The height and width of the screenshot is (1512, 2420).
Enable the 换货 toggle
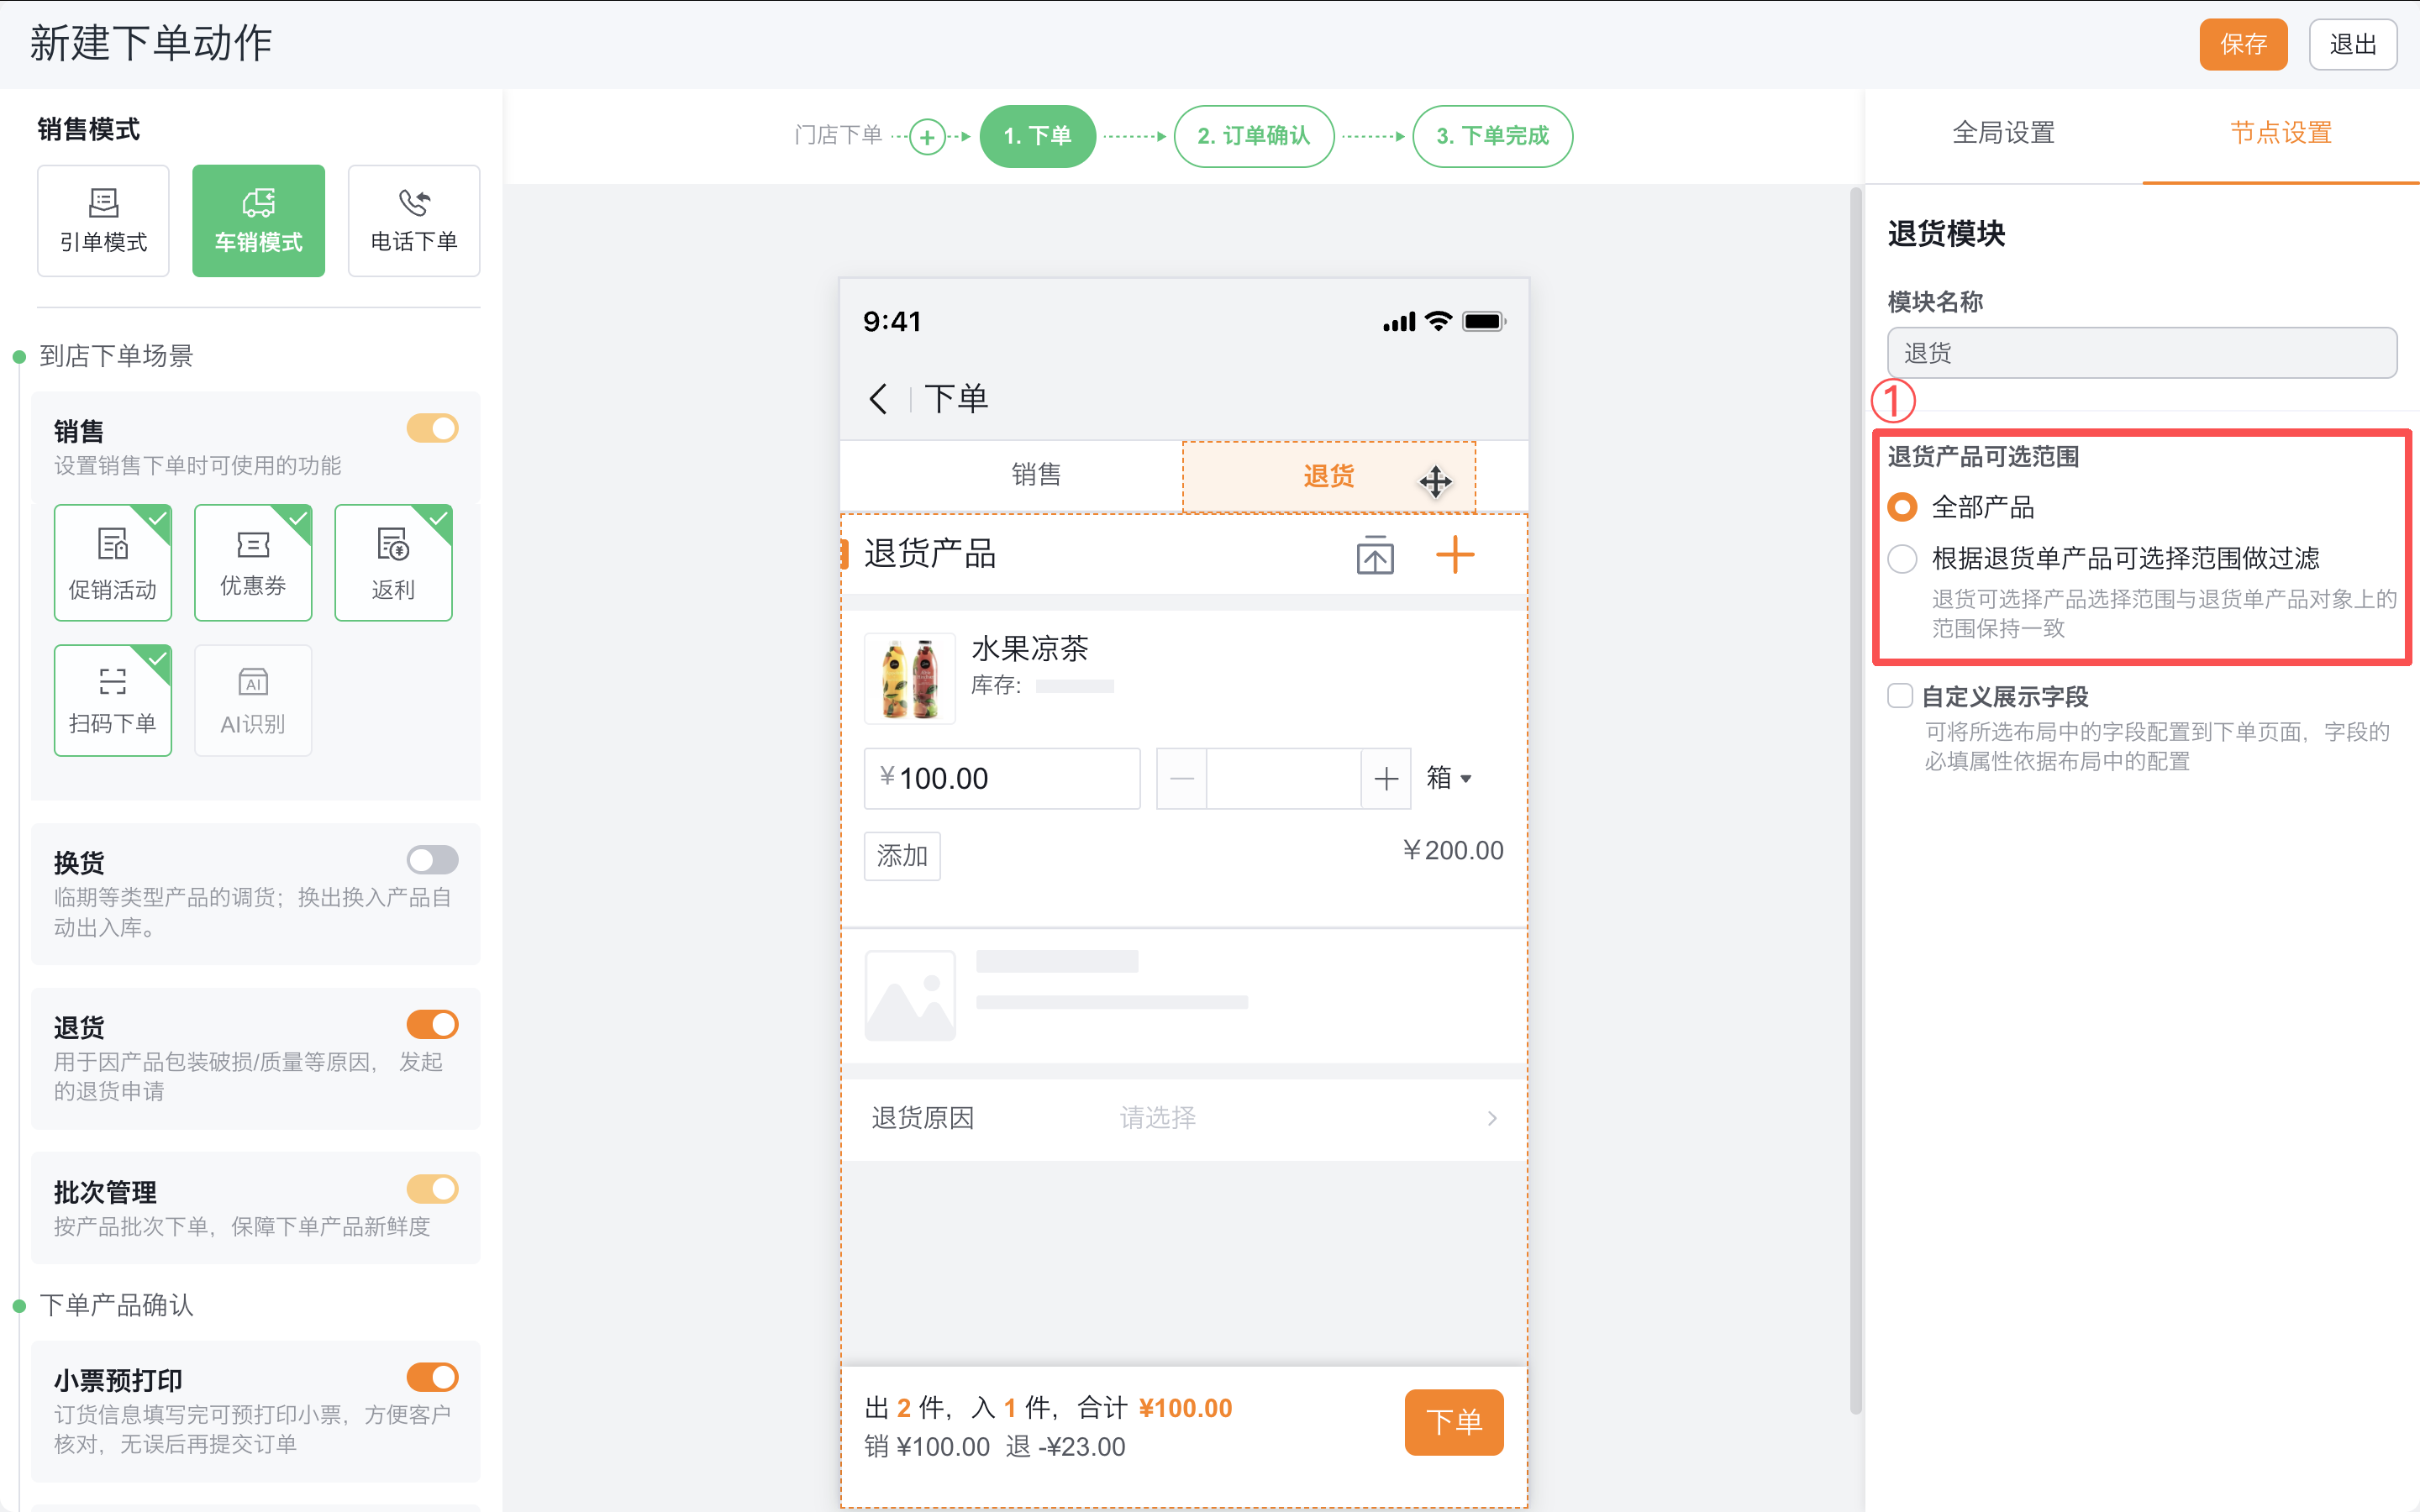(432, 859)
